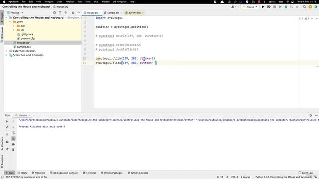Collapse the Controlling the Mouse and Keyboard root folder

point(6,18)
